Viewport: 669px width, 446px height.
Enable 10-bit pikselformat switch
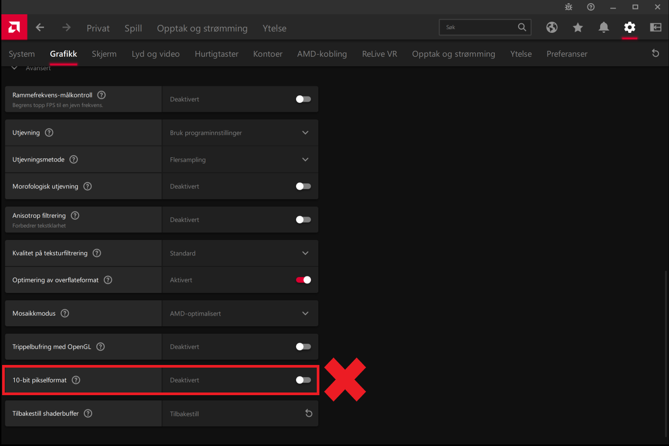(304, 380)
